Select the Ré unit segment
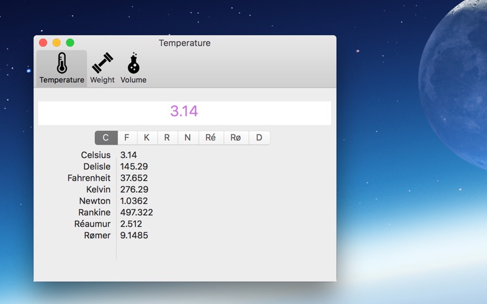Screen dimensions: 487x304 pyautogui.click(x=211, y=138)
